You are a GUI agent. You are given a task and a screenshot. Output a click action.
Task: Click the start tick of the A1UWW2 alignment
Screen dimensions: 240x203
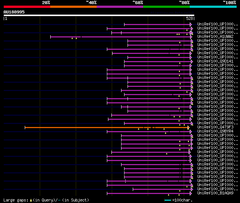coord(50,37)
